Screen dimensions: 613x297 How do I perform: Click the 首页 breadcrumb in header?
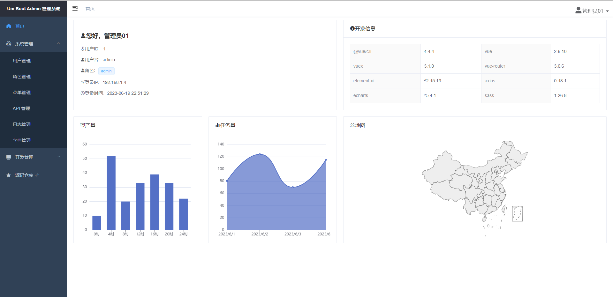pyautogui.click(x=90, y=9)
